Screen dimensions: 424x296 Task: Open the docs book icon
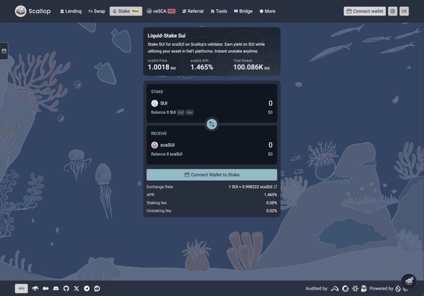(x=35, y=289)
